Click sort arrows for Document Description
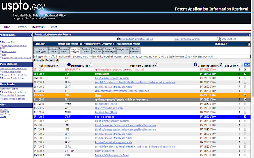The height and width of the screenshot is (158, 254). point(156,65)
